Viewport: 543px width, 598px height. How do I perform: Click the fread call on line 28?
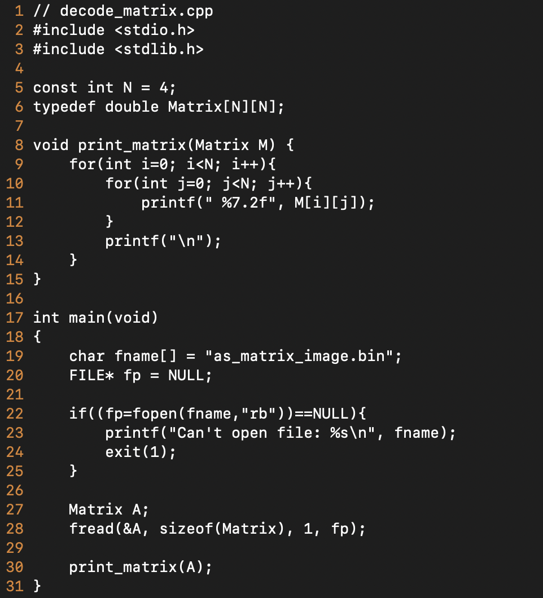[x=217, y=529]
